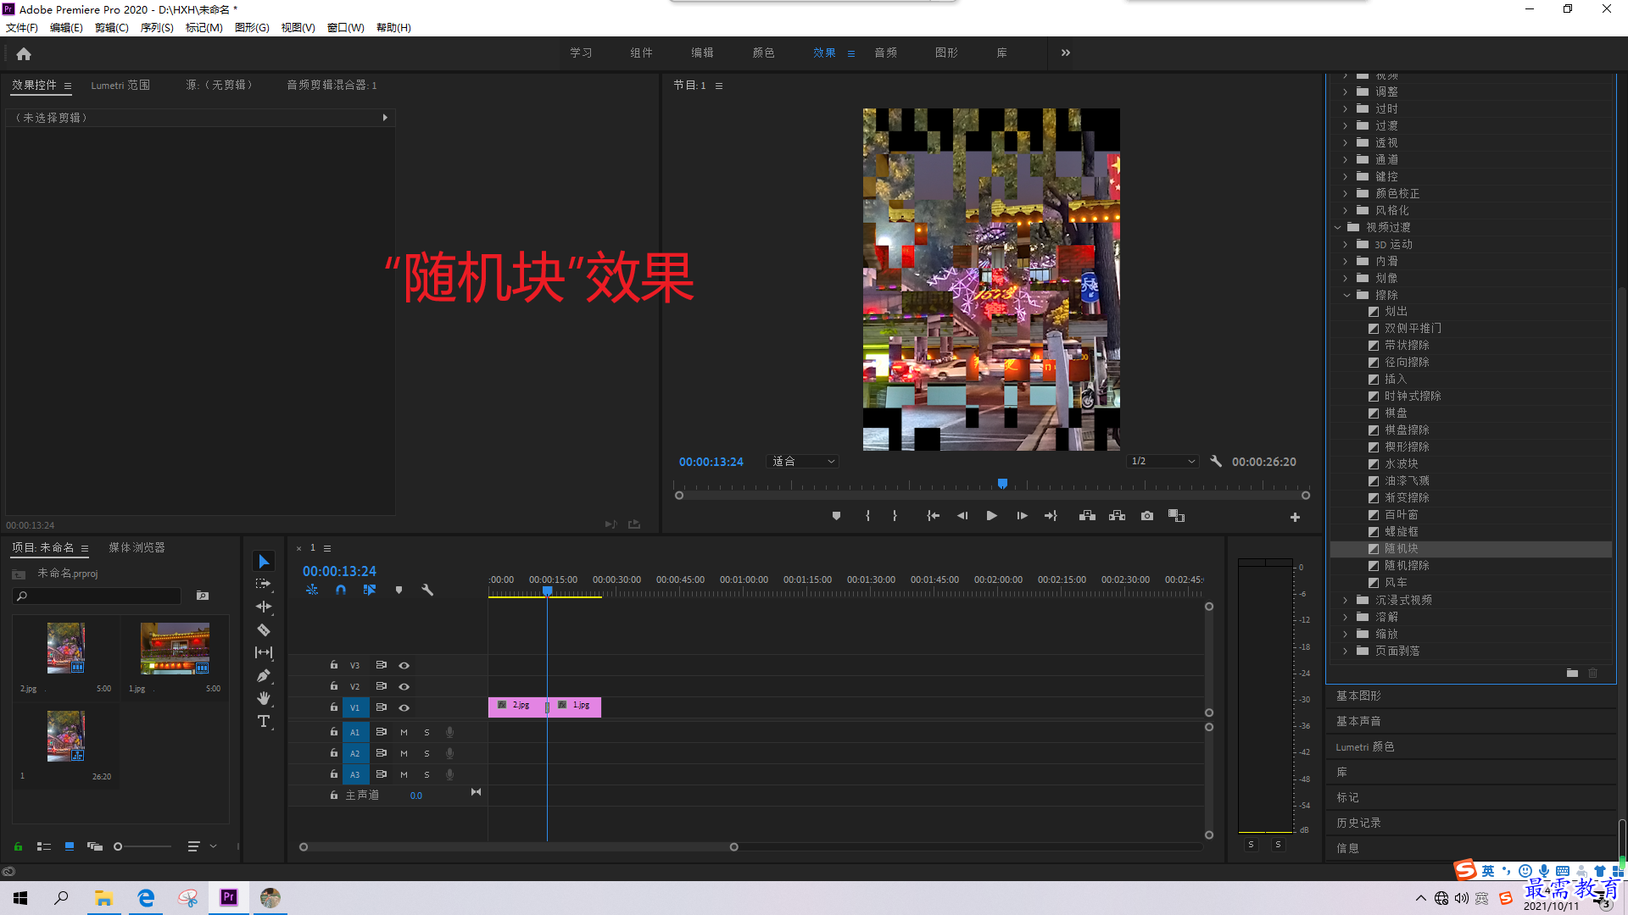Export frame with camera icon
Viewport: 1628px width, 915px height.
pyautogui.click(x=1147, y=516)
